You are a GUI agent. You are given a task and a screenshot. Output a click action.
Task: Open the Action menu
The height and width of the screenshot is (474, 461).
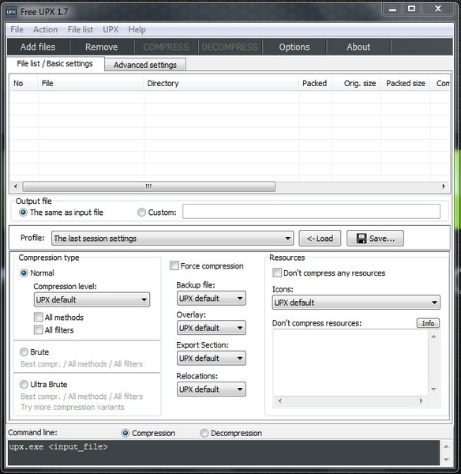tap(45, 30)
